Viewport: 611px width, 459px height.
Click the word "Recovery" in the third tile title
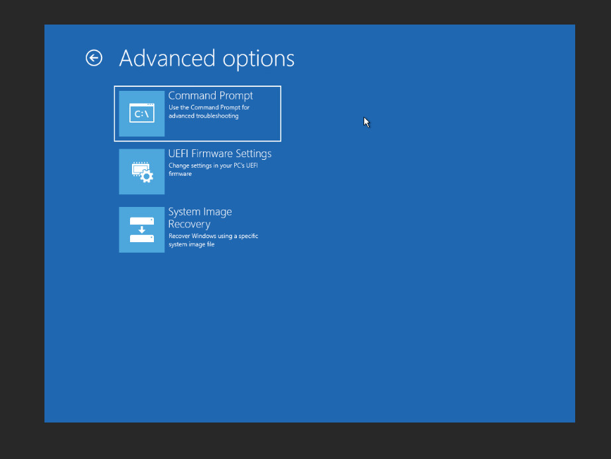tap(189, 224)
